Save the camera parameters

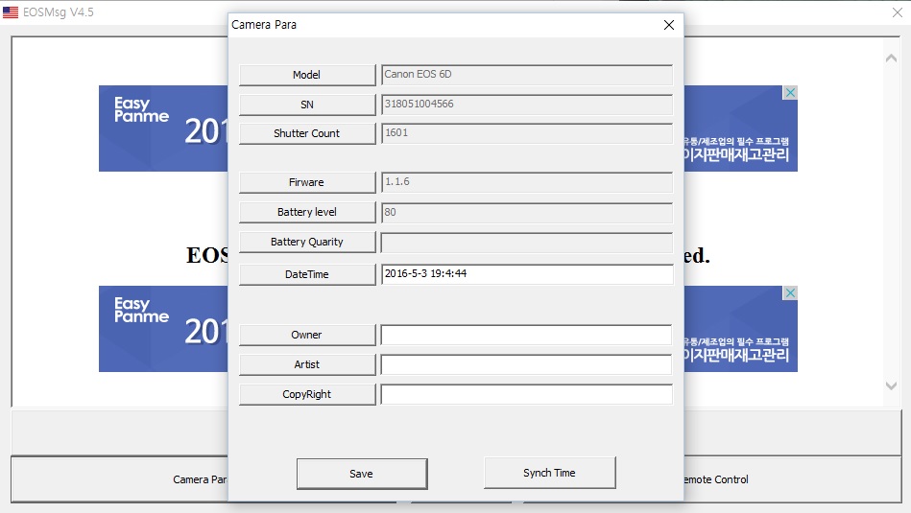click(361, 474)
